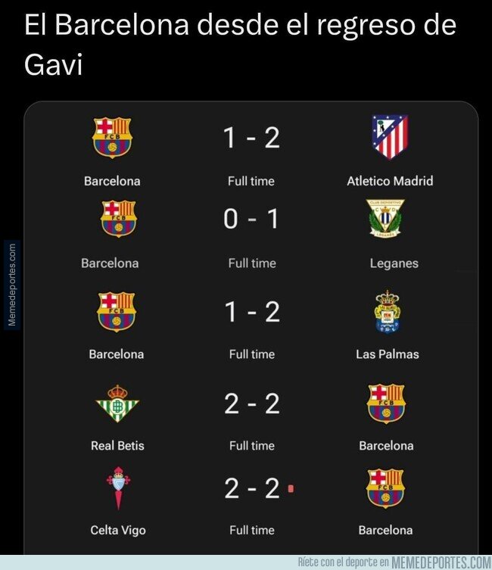This screenshot has width=492, height=570.
Task: Click the Leganes club crest
Action: click(385, 218)
